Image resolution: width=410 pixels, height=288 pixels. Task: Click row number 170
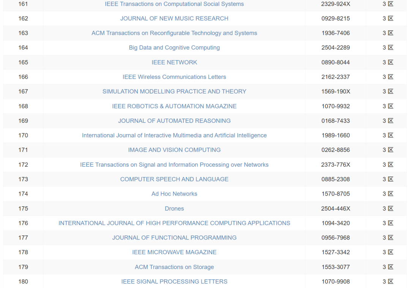23,136
